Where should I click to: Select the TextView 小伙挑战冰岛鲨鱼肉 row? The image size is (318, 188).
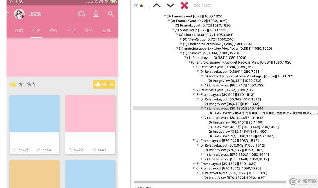tap(263, 113)
